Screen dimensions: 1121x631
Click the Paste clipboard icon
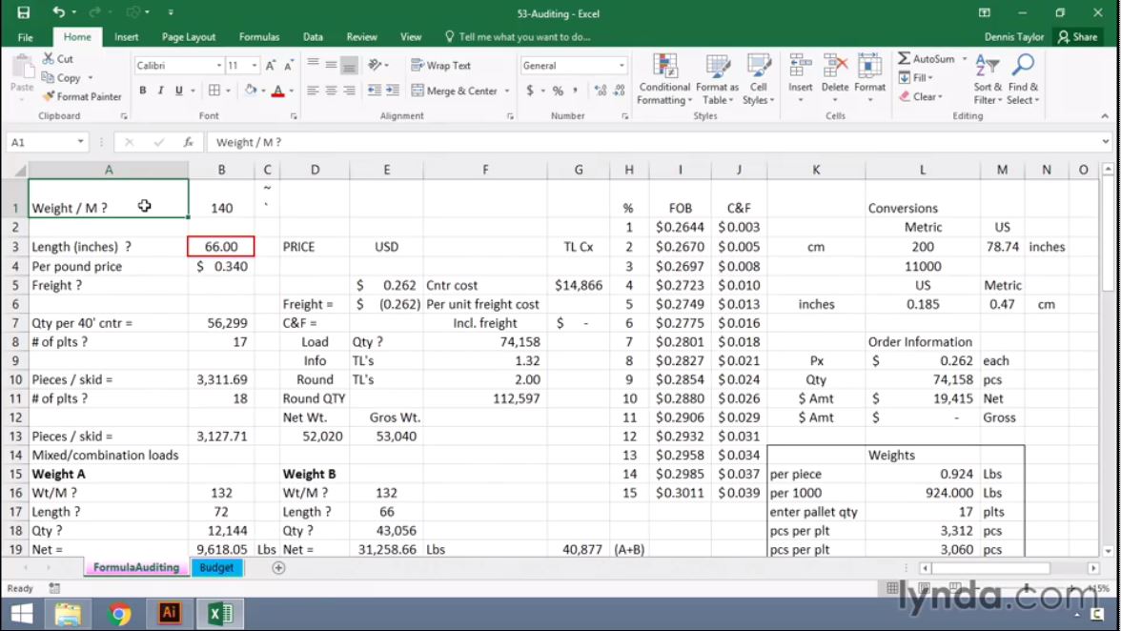pyautogui.click(x=22, y=69)
